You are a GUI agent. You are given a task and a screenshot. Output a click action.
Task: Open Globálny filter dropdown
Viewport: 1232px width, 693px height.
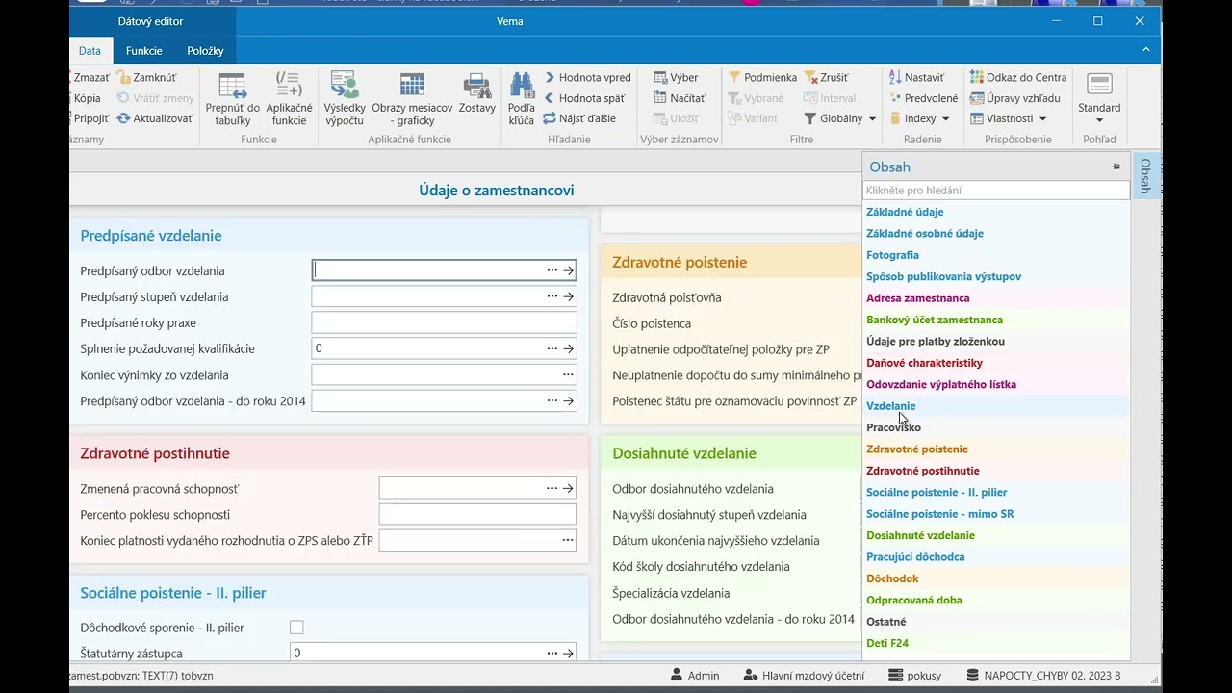[x=840, y=118]
